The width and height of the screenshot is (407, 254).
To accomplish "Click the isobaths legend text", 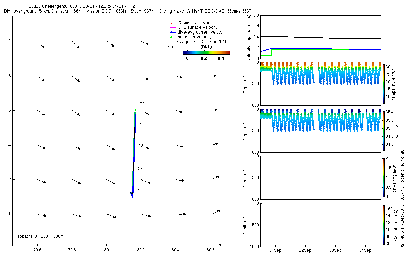I will pos(40,236).
